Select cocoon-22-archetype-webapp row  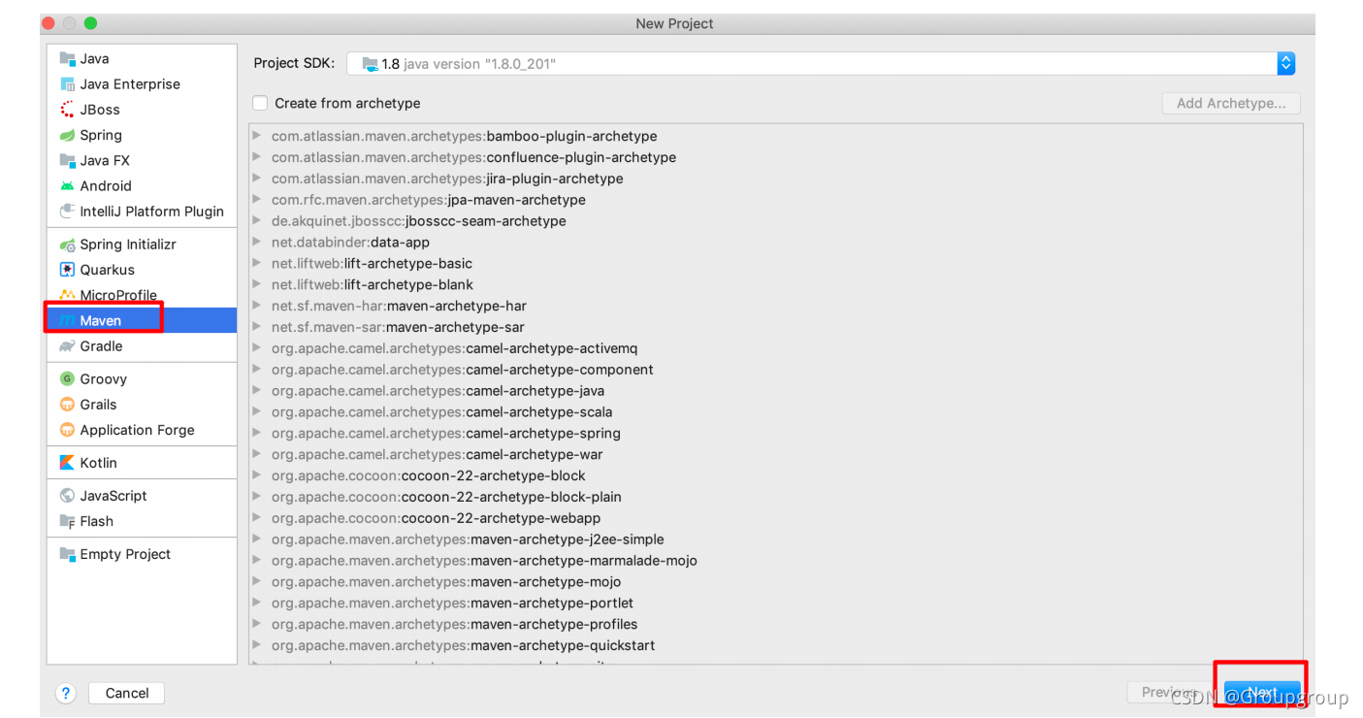coord(775,518)
